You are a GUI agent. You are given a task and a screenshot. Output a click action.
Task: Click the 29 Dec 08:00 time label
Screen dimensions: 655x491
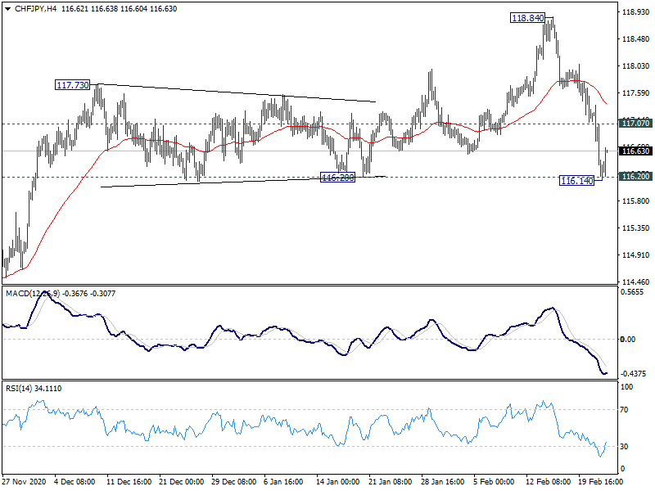coord(234,482)
